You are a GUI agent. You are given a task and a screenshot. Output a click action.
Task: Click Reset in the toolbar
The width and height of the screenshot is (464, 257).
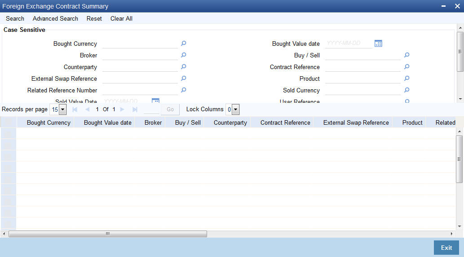94,18
